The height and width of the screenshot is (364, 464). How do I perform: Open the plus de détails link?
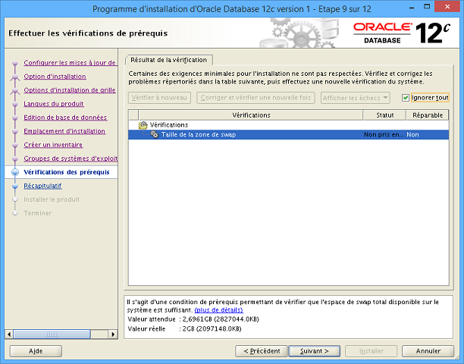[218, 310]
